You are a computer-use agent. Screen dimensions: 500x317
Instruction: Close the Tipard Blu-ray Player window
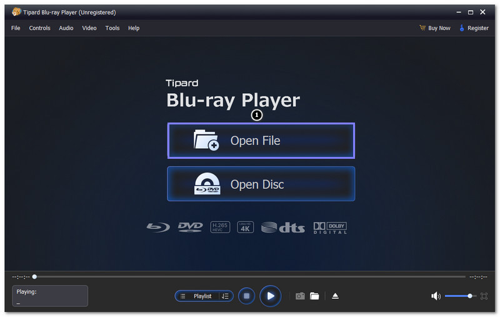pyautogui.click(x=482, y=12)
